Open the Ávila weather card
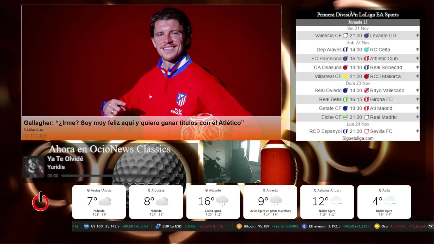 [x=384, y=202]
